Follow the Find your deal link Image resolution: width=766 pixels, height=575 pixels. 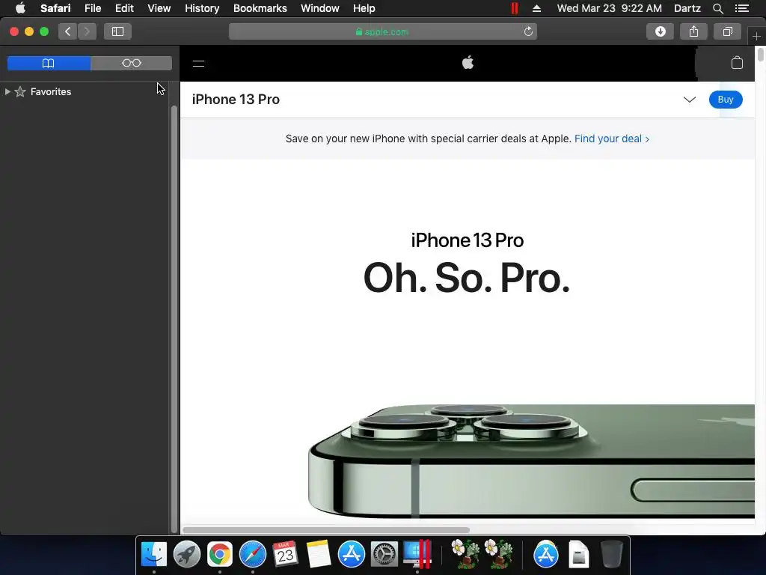tap(612, 139)
